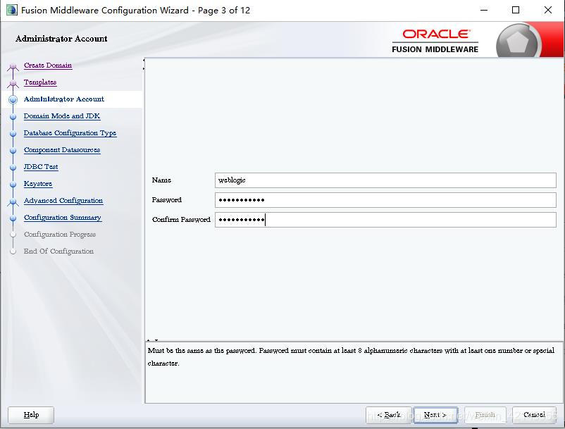Click the Confirm Password label
Screen dimensions: 565x429
coord(181,219)
